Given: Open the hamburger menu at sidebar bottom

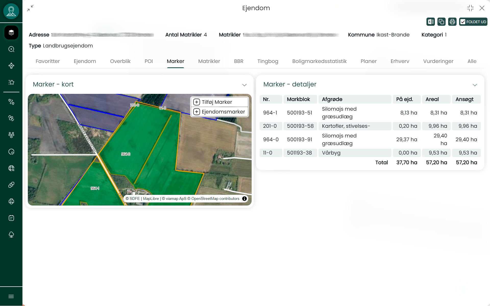Looking at the screenshot, I should [x=11, y=296].
